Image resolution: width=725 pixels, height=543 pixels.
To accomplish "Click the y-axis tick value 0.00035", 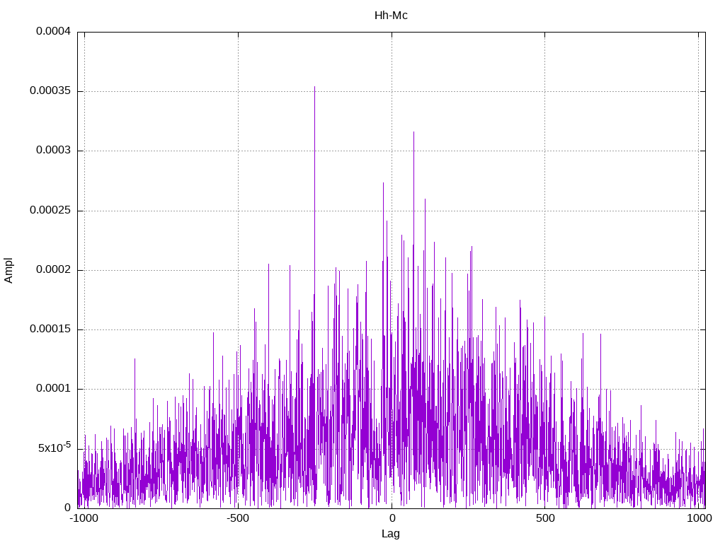I will coord(50,91).
